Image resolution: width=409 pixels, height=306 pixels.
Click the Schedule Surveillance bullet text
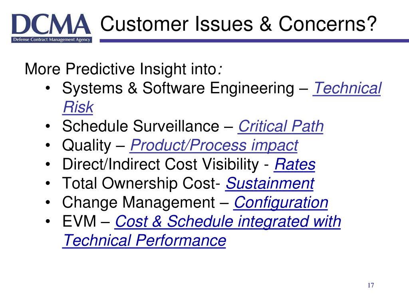tap(141, 126)
